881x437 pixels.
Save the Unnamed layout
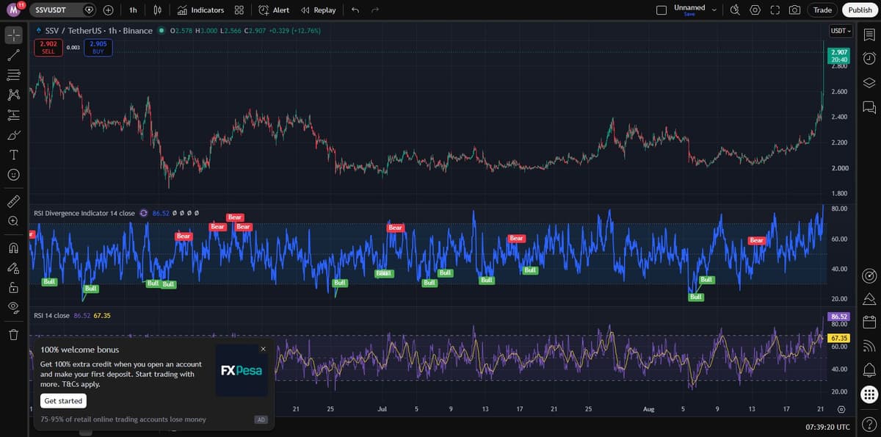pos(689,15)
